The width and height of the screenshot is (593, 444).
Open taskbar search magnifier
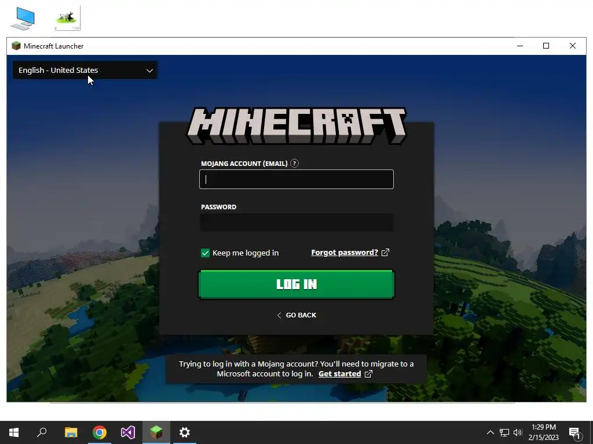(42, 432)
